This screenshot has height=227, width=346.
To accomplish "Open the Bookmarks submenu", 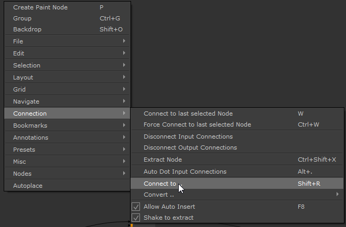I will (x=67, y=126).
